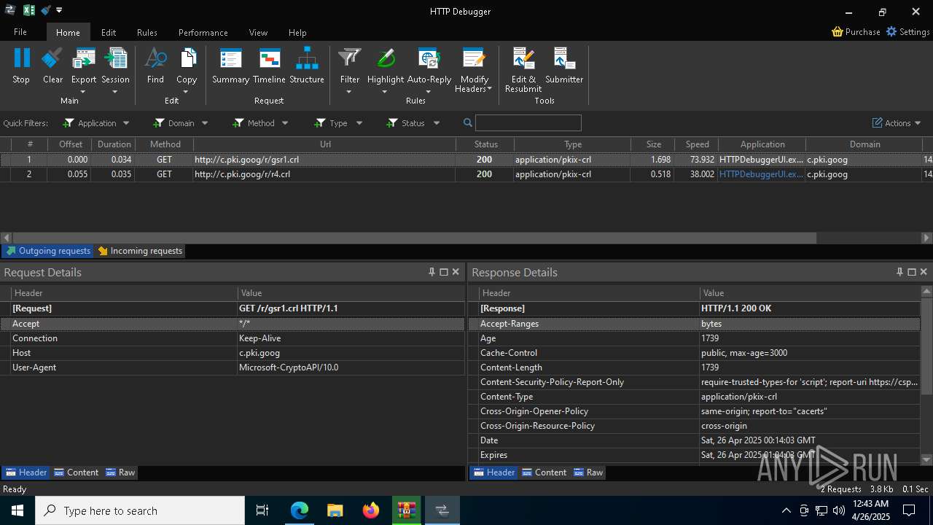
Task: Show Response Details Raw tab
Action: 588,472
